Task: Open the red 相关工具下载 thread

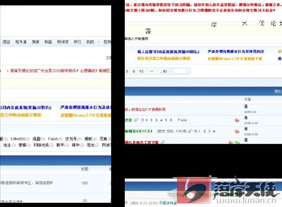Action: [142, 142]
